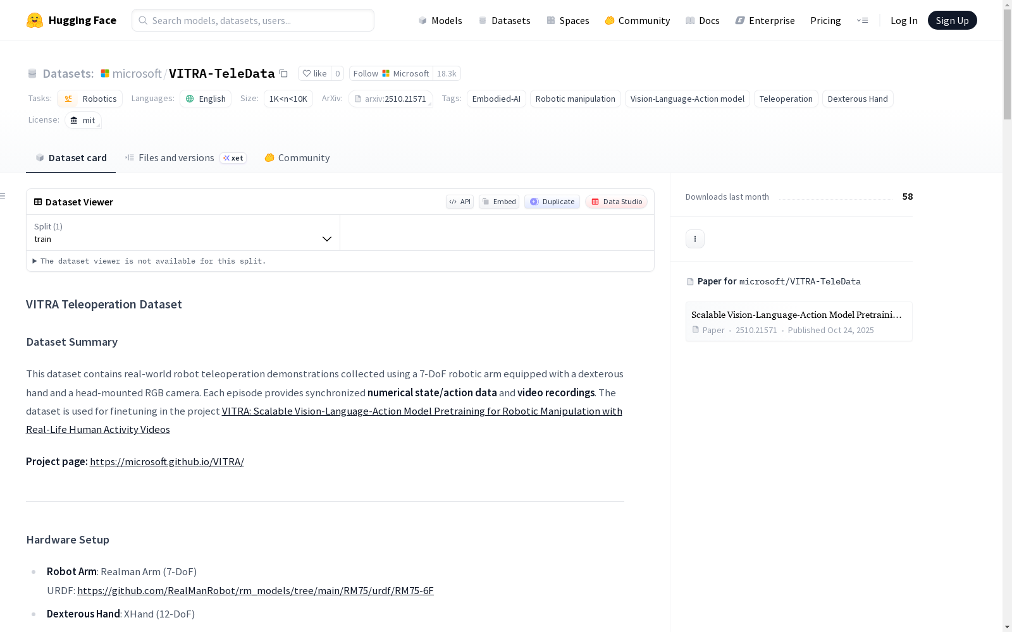This screenshot has height=632, width=1012.
Task: Open Data Studio
Action: click(616, 202)
